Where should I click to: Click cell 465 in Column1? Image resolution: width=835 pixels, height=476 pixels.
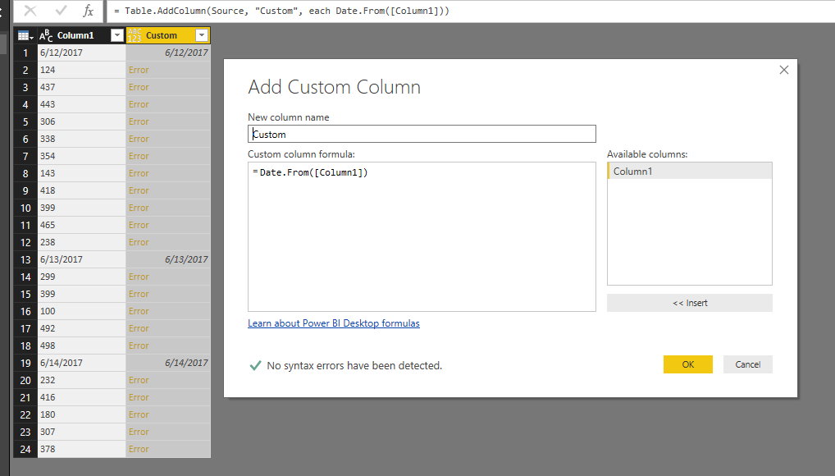(x=81, y=225)
